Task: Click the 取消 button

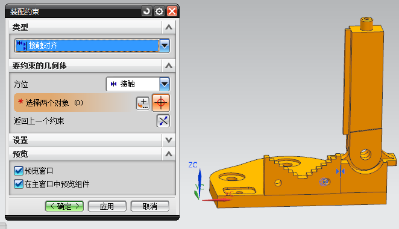Action: [150, 206]
